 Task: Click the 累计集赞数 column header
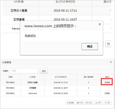(88, 77)
